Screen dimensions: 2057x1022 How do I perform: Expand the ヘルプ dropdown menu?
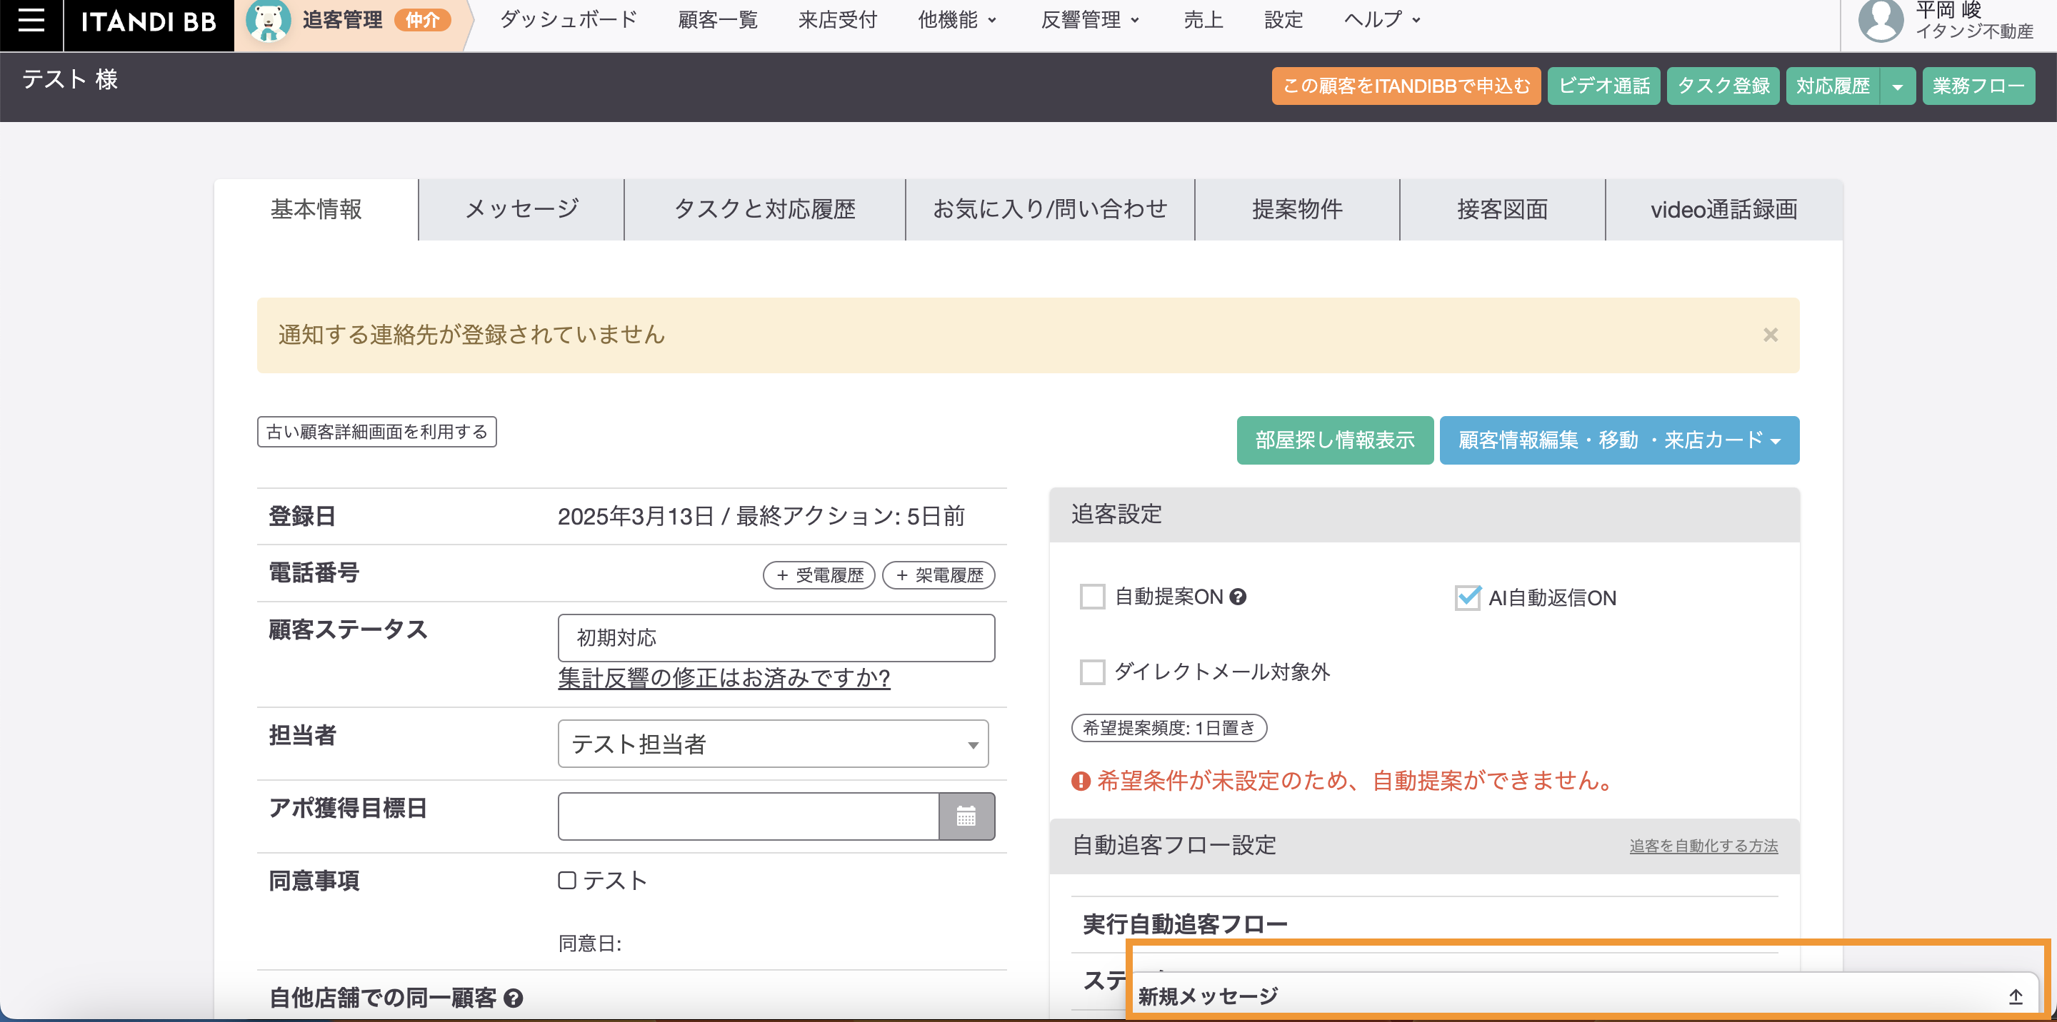[x=1381, y=20]
